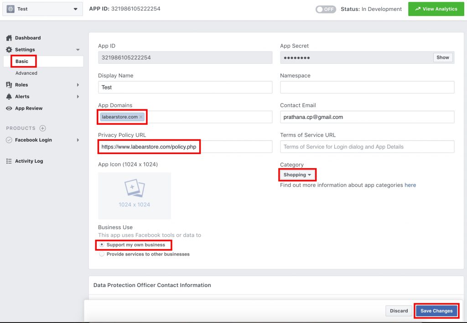Upload an app icon in the 1024 x 1024 box

click(x=135, y=196)
